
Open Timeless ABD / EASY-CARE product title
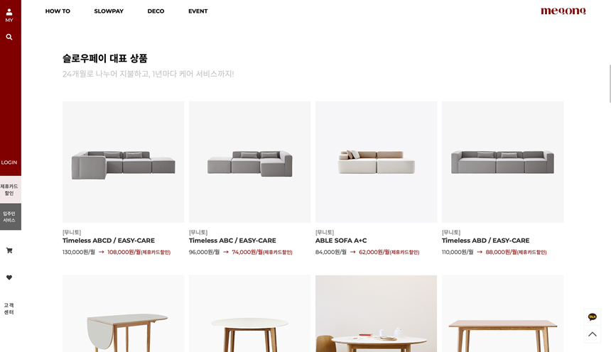tap(485, 241)
